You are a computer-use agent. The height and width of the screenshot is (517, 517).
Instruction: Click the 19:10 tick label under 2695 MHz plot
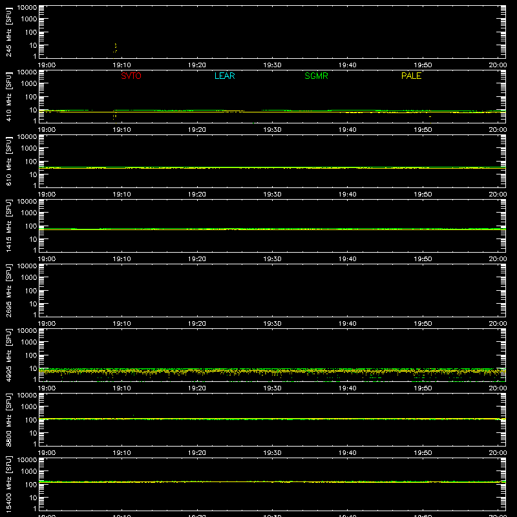[x=121, y=324]
